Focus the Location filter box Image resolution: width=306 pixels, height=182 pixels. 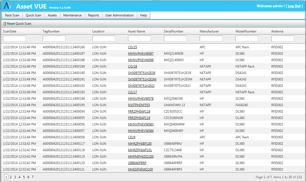point(104,39)
